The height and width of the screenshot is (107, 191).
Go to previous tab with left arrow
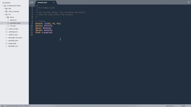coord(31,2)
